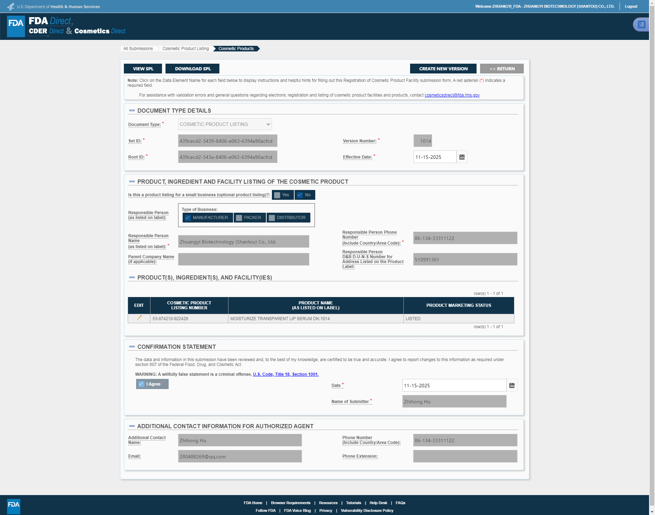Click the Effective Date input field
655x515 pixels.
[435, 157]
